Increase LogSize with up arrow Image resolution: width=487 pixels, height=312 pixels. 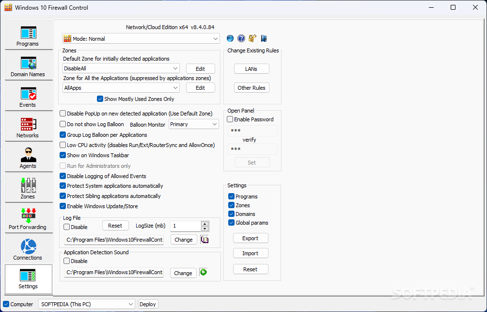(x=204, y=224)
